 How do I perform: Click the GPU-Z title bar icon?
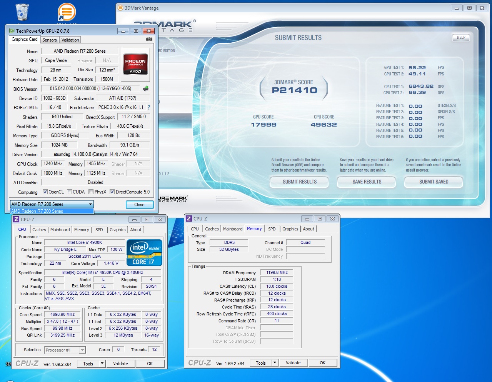coord(12,31)
